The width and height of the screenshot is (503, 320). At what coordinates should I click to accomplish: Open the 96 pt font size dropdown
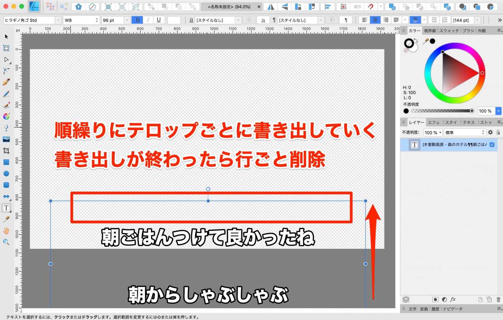click(127, 20)
